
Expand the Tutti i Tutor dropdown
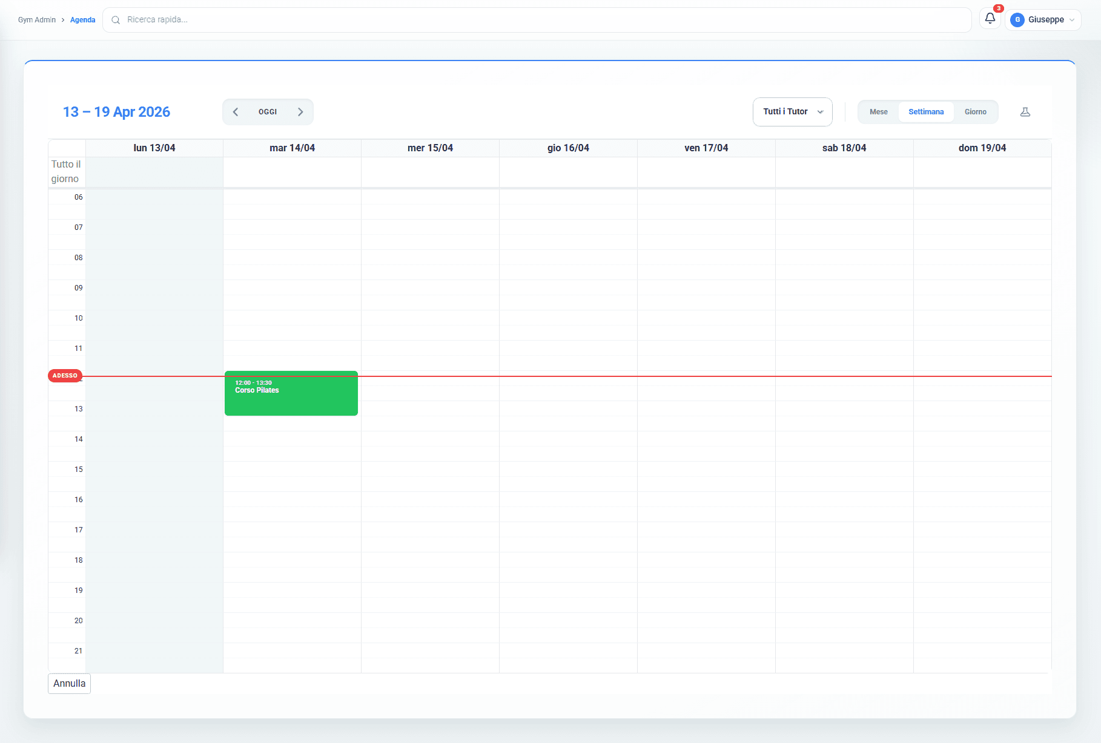click(792, 112)
